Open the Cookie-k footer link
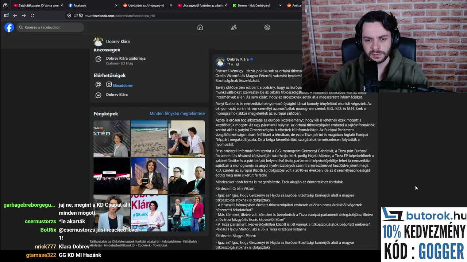467x262 pixels. [x=144, y=245]
